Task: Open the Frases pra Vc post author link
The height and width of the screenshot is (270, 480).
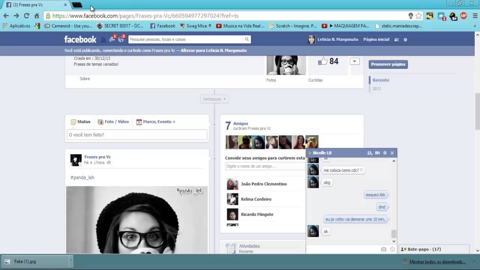Action: click(x=97, y=157)
